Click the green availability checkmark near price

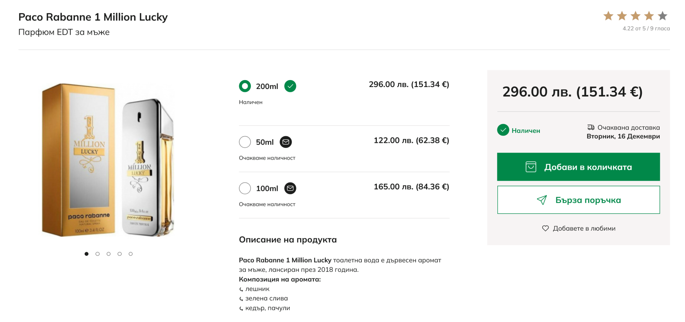[503, 130]
